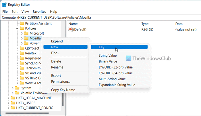Expand the Microsoft key chevron
201x116 pixels.
coord(22,33)
